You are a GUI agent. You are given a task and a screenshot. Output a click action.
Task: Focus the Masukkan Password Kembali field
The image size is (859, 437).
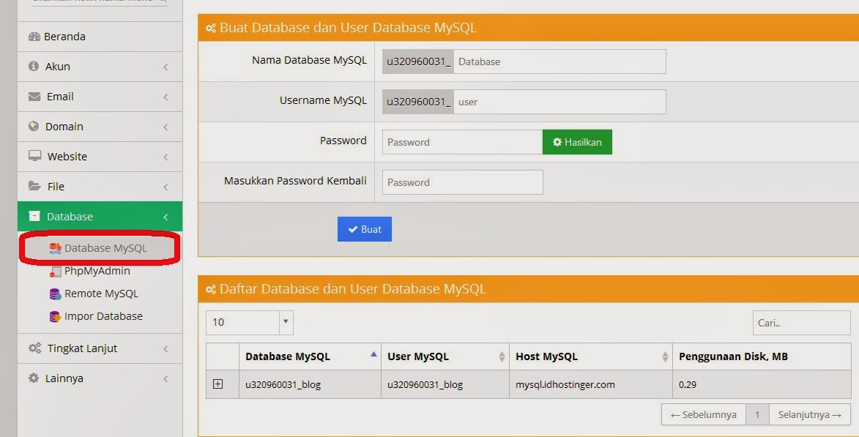462,182
